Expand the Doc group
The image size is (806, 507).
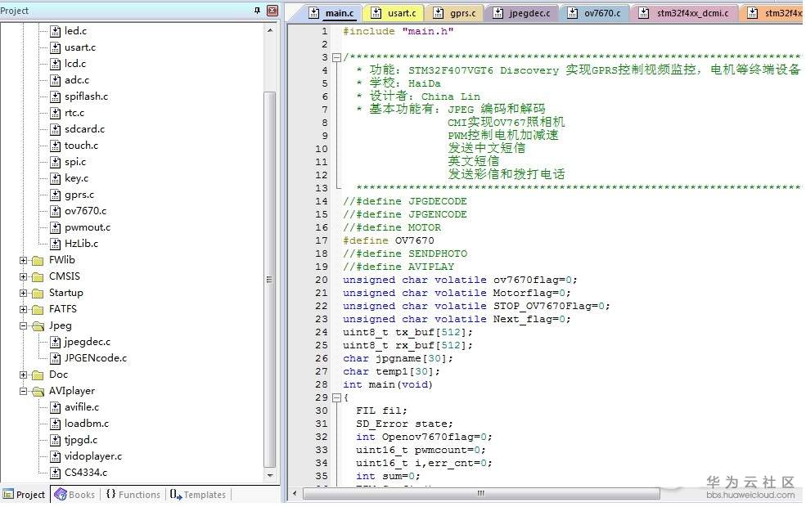(x=23, y=375)
